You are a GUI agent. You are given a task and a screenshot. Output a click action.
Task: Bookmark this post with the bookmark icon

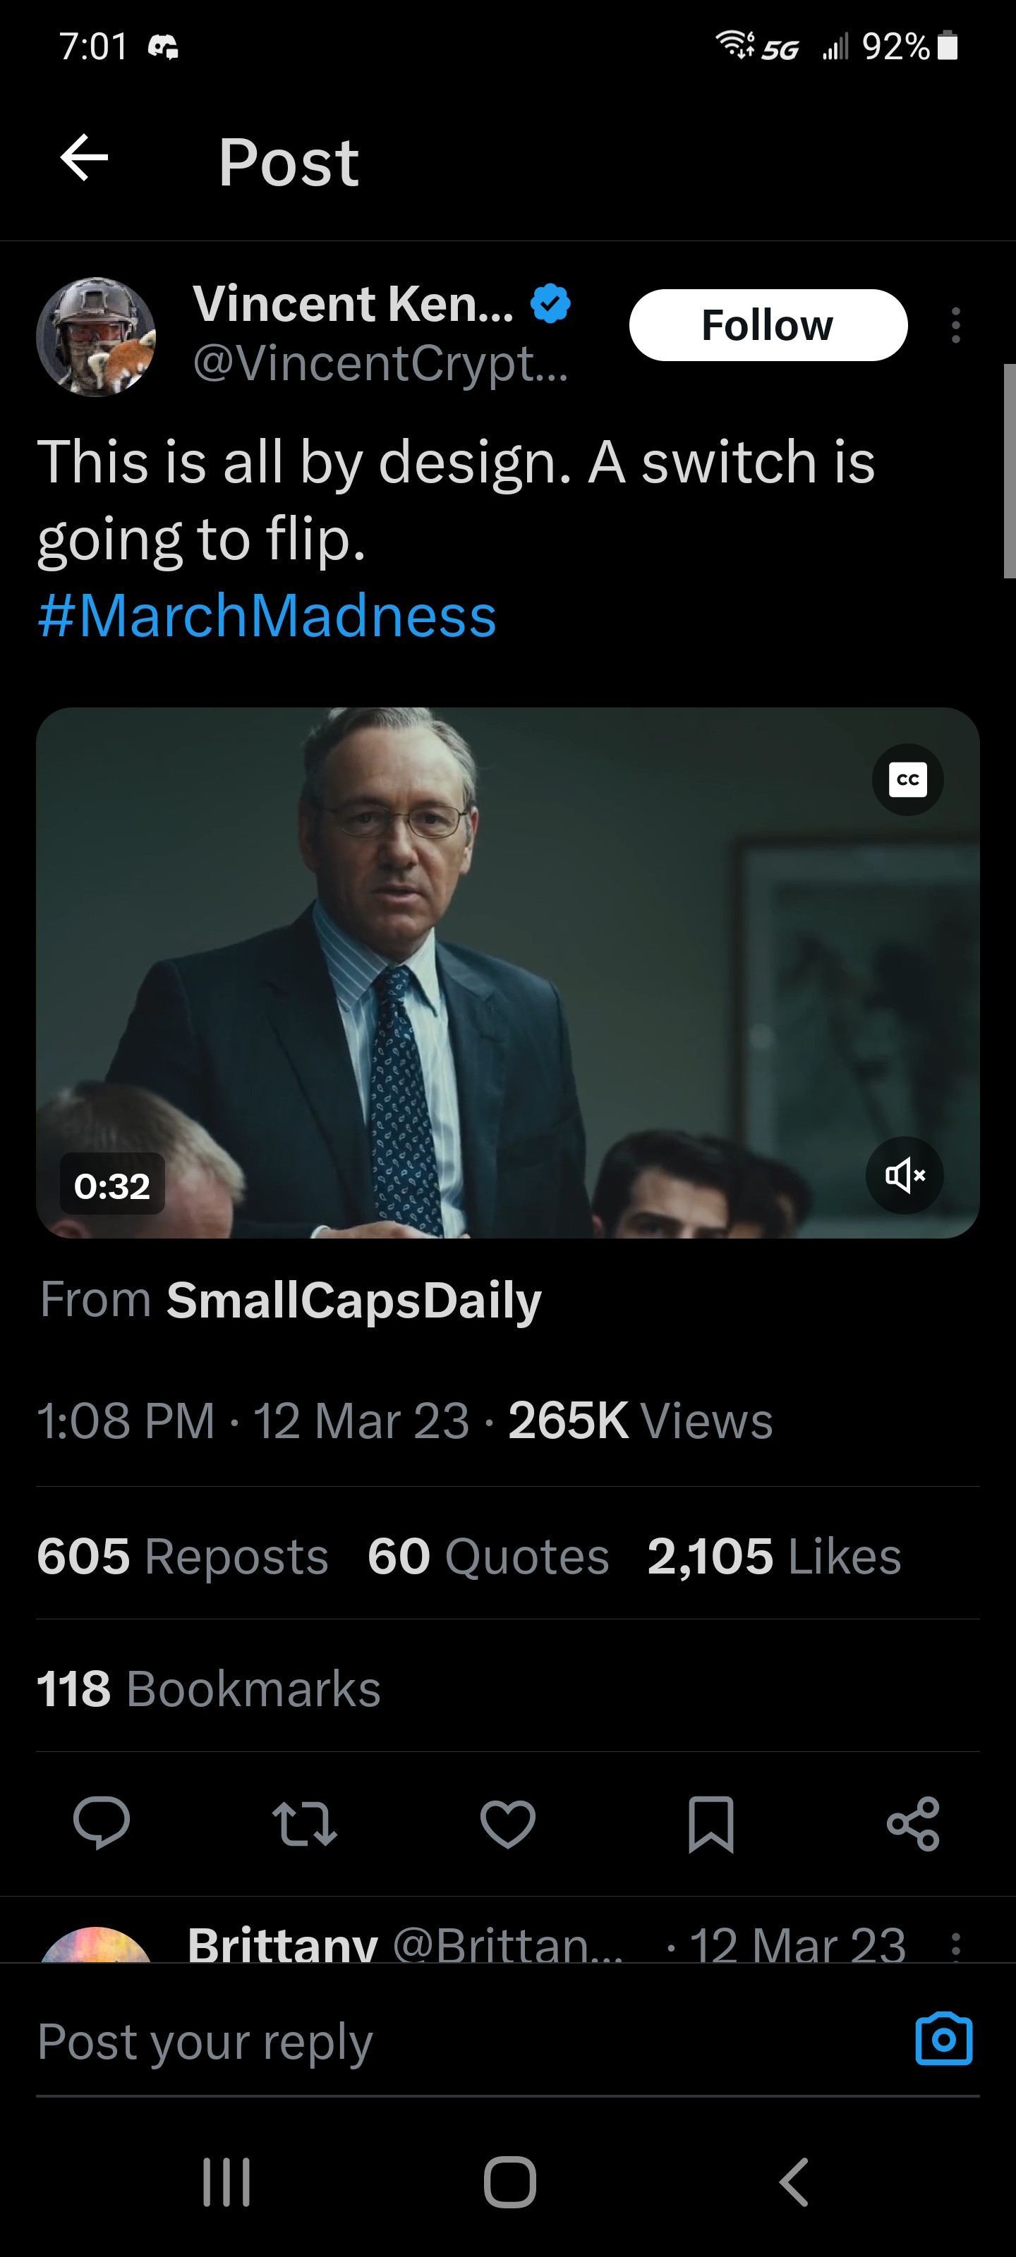(x=710, y=1823)
